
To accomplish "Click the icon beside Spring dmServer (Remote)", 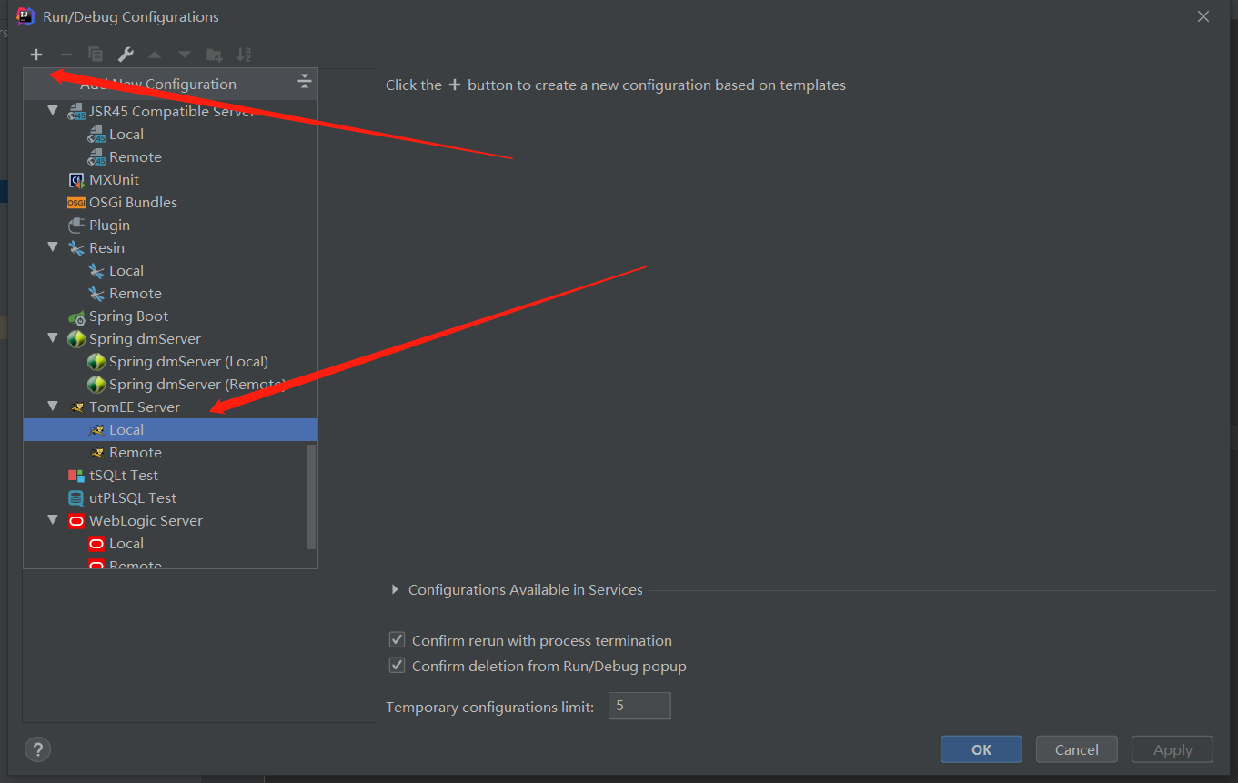I will (x=96, y=385).
